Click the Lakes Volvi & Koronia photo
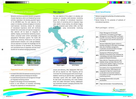The image size is (136, 99). coord(33,60)
